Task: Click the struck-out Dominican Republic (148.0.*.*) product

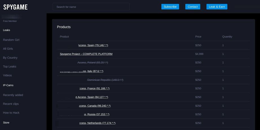Action: click(x=105, y=80)
